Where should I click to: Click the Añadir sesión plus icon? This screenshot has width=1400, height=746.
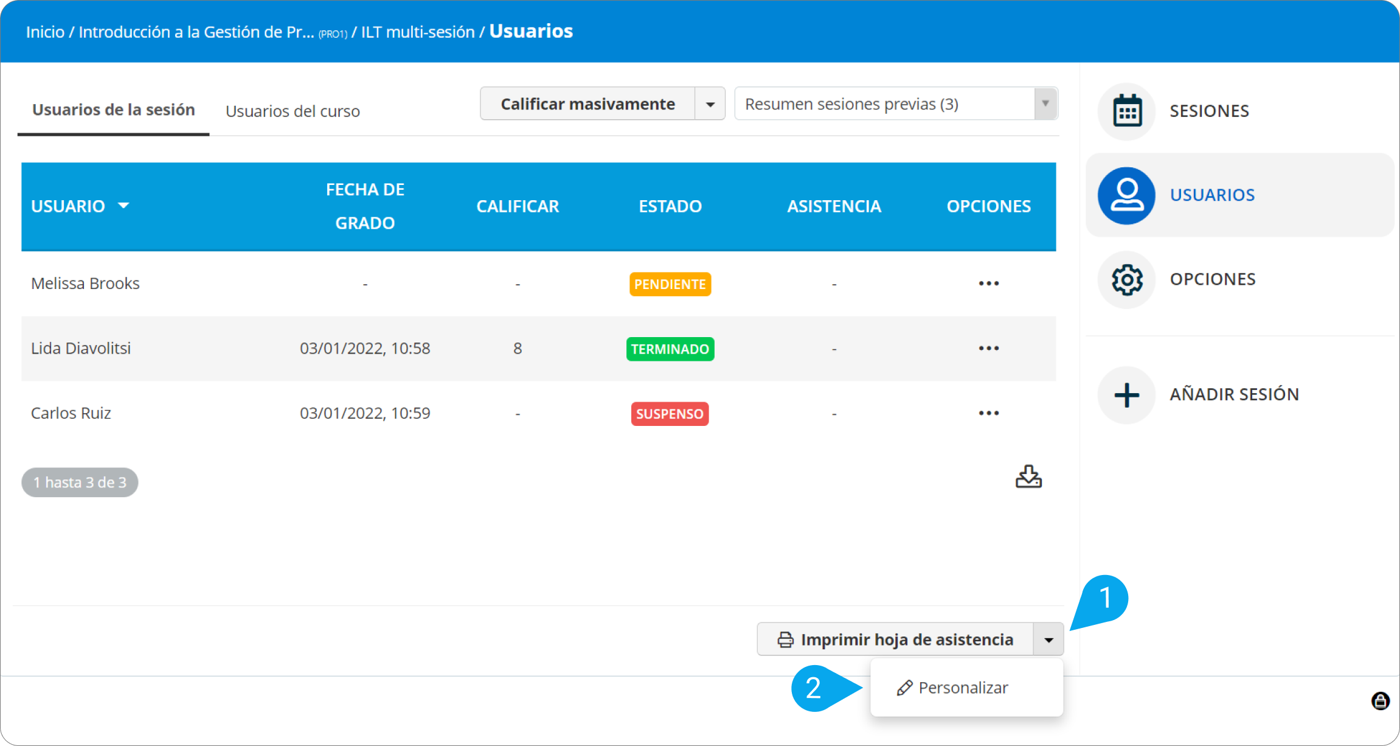click(1126, 395)
